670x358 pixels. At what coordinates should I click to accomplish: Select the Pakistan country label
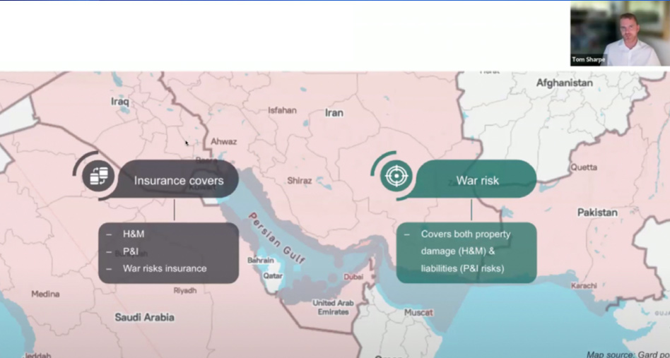click(597, 212)
